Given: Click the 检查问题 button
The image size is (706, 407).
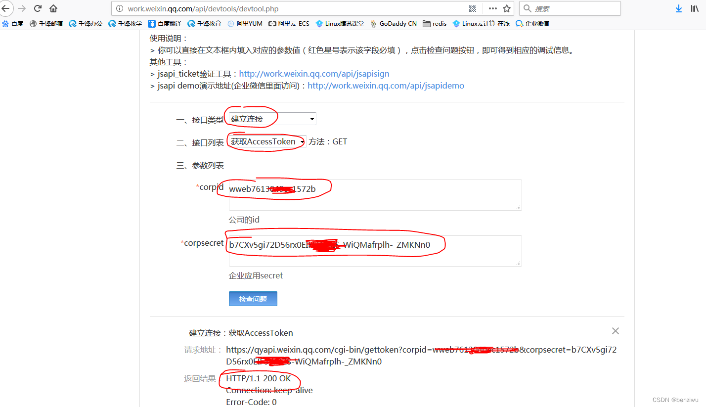Looking at the screenshot, I should pyautogui.click(x=253, y=299).
